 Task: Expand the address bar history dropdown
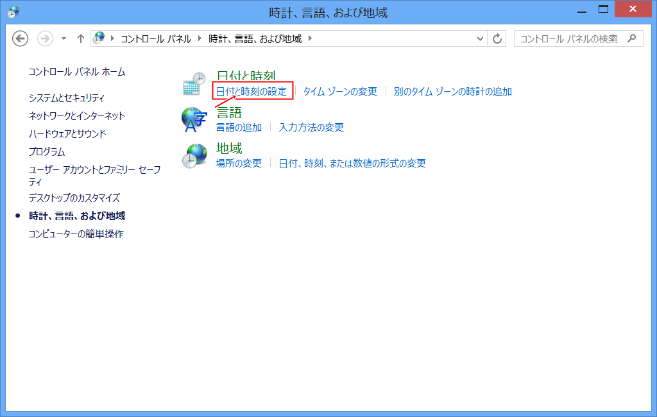[x=480, y=38]
